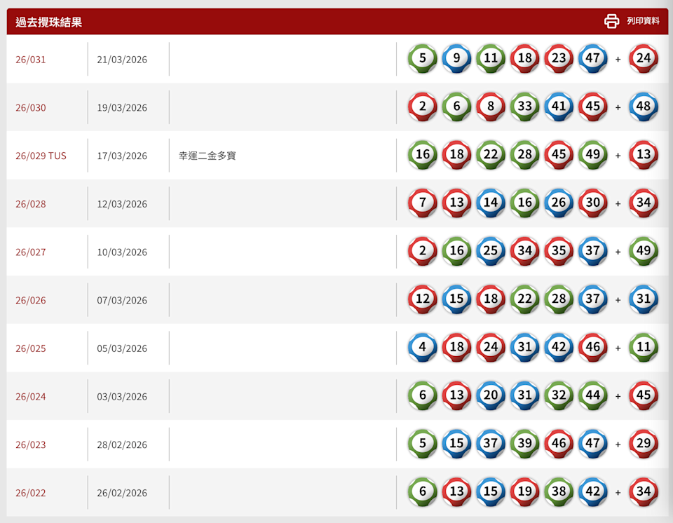The image size is (673, 523).
Task: Click green ball 5 in draw 26/031
Action: (x=423, y=59)
